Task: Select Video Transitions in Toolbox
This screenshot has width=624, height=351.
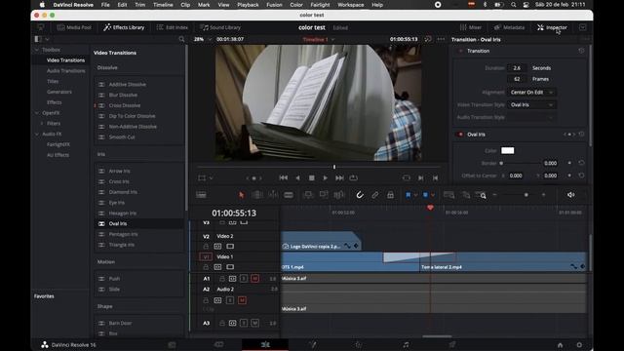Action: [65, 60]
